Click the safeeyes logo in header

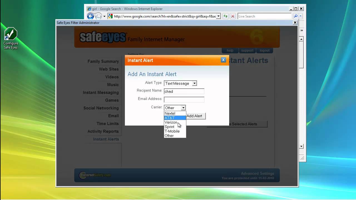pos(103,37)
